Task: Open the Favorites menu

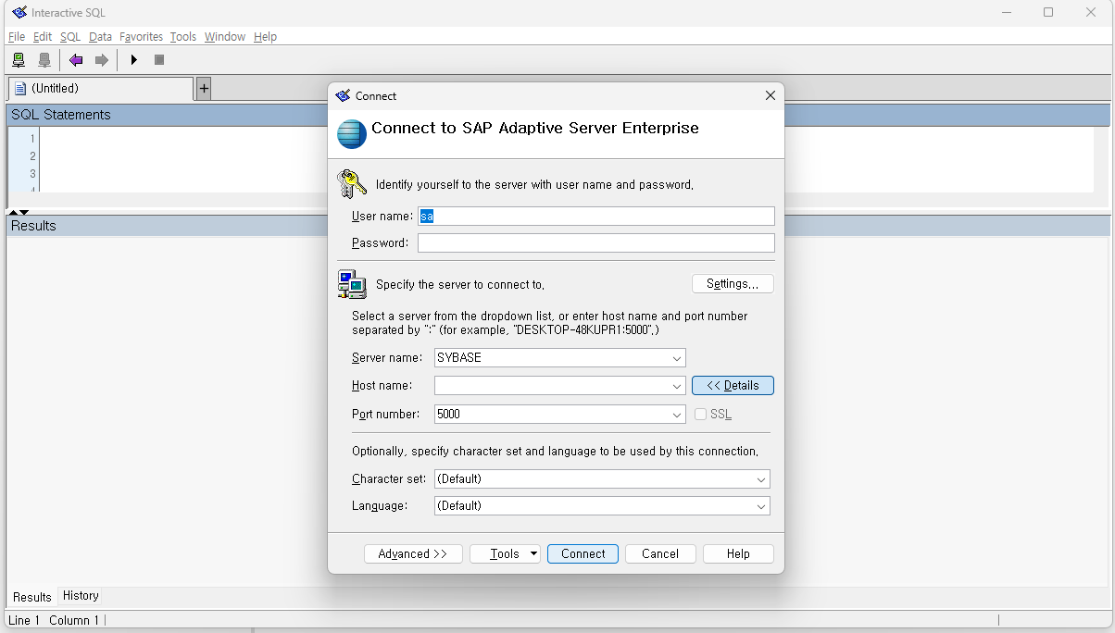Action: [141, 37]
